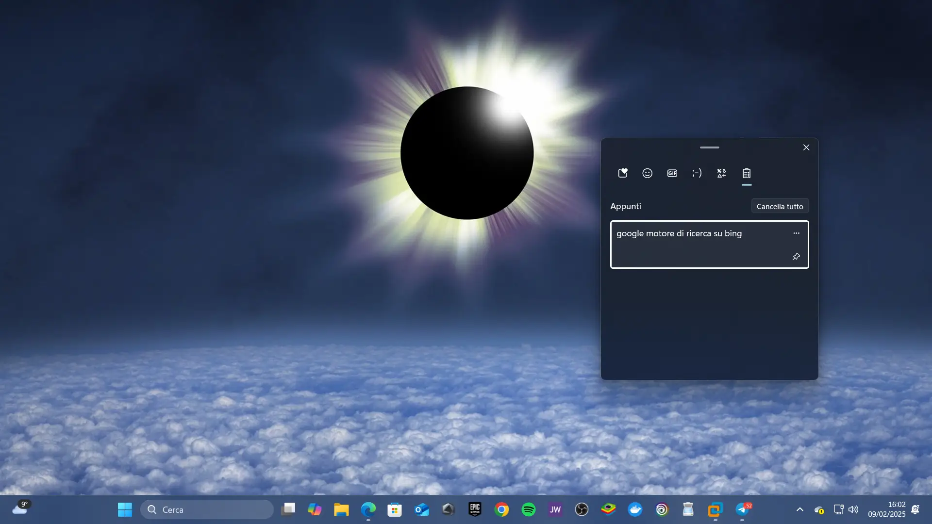Image resolution: width=932 pixels, height=524 pixels.
Task: Open more options for clipboard item
Action: point(796,233)
